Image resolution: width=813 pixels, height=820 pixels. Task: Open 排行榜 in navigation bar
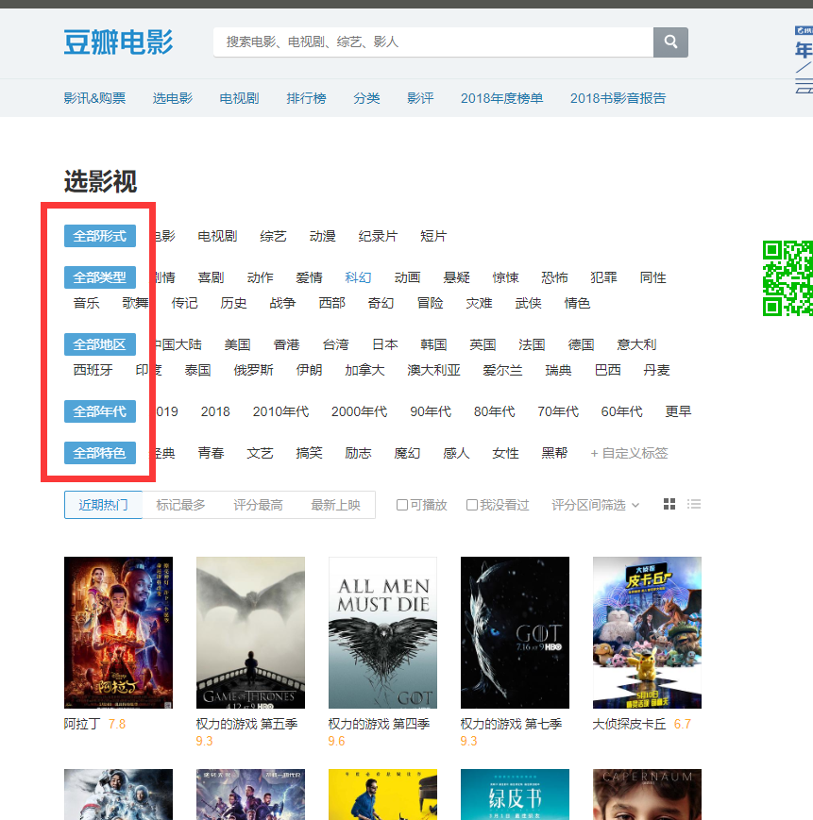coord(307,98)
